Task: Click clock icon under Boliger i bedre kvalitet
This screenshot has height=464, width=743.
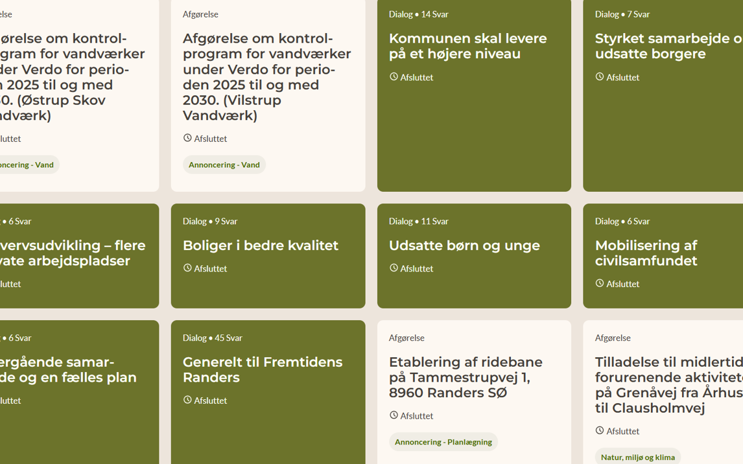Action: pos(187,268)
